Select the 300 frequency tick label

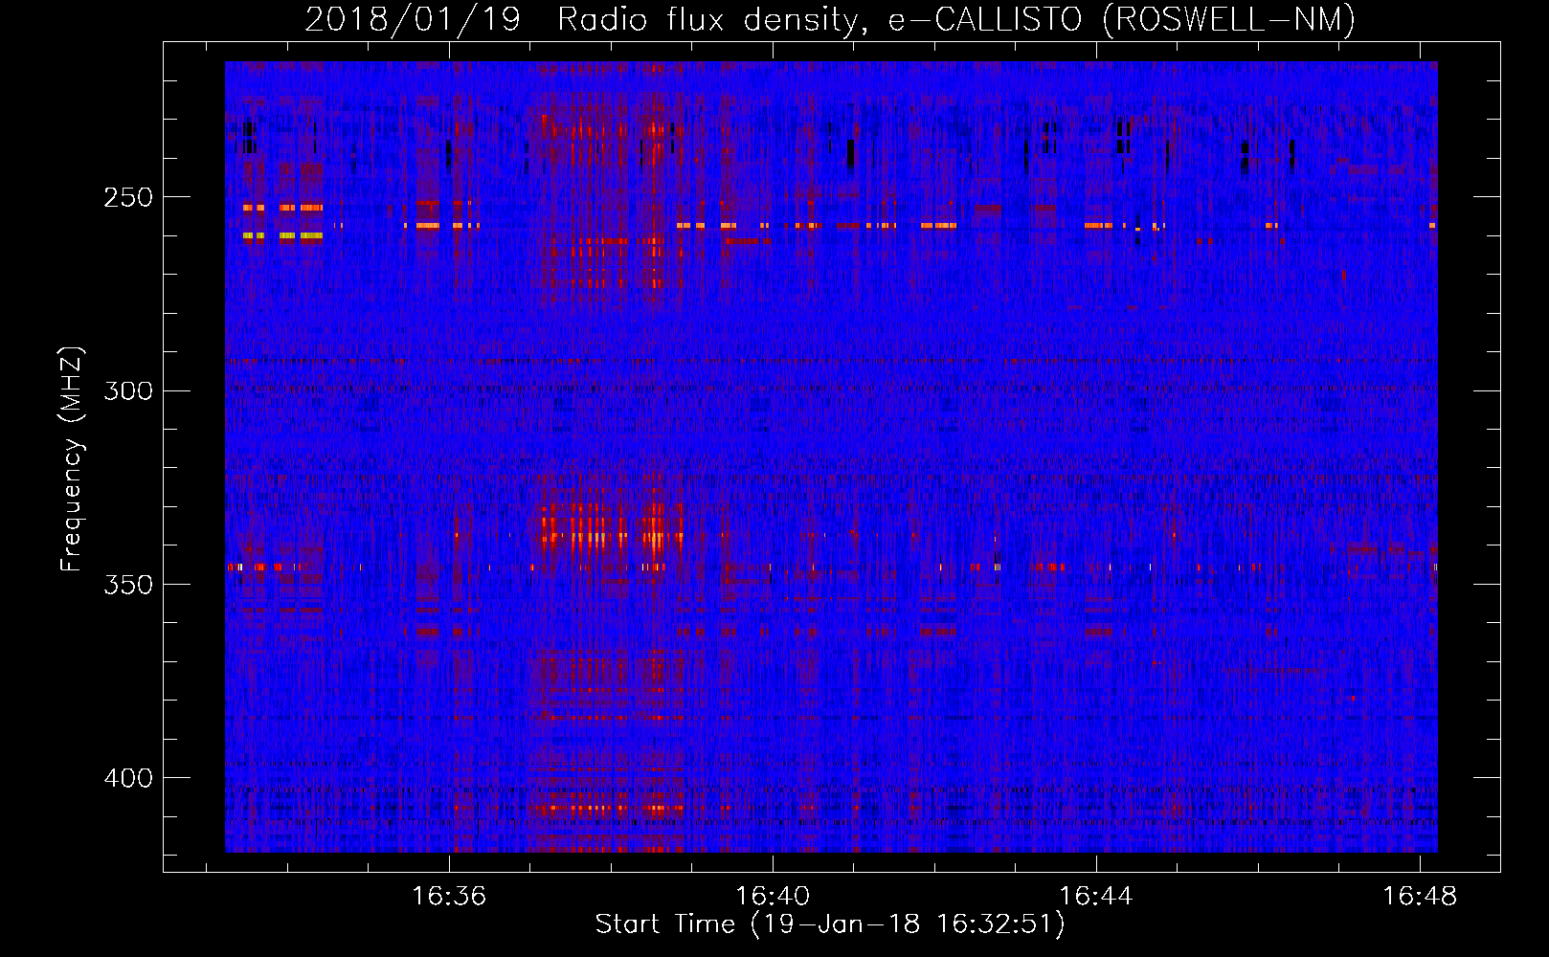[128, 390]
